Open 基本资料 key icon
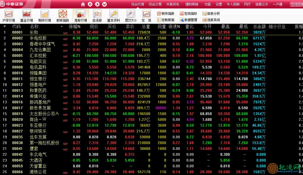Viewport: 303px width, 175px height. click(x=114, y=16)
